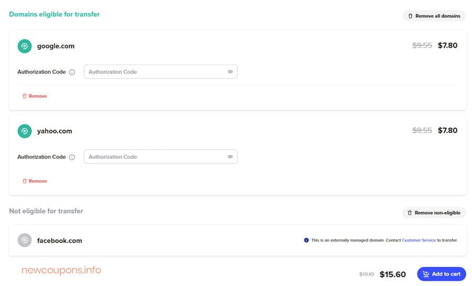Remove google.com from transfer list

pyautogui.click(x=35, y=96)
